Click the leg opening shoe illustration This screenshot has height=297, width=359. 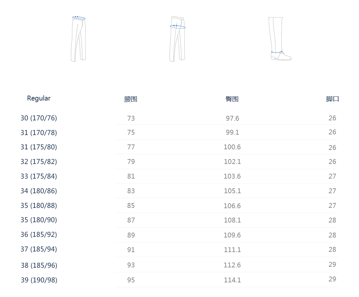tap(279, 38)
